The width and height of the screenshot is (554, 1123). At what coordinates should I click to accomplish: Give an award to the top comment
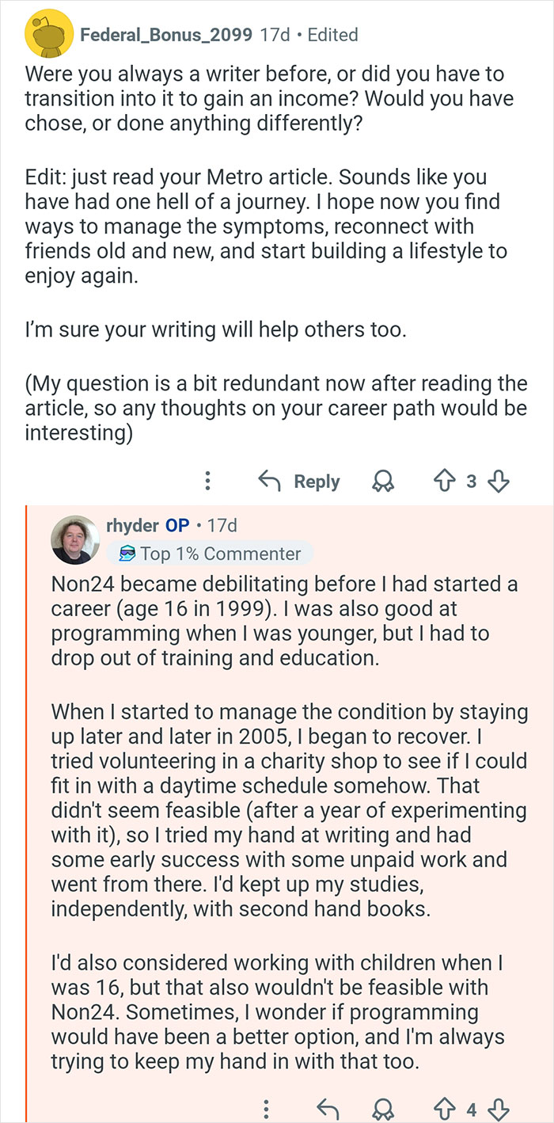coord(383,481)
